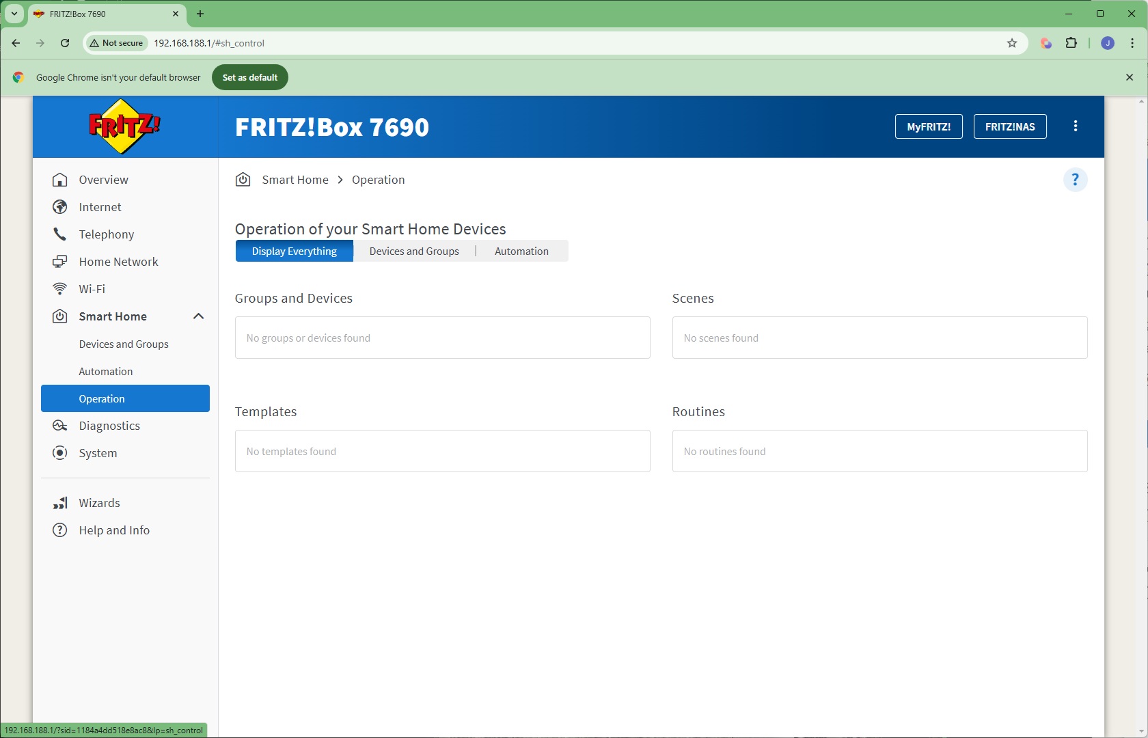
Task: Reload the page
Action: tap(65, 43)
